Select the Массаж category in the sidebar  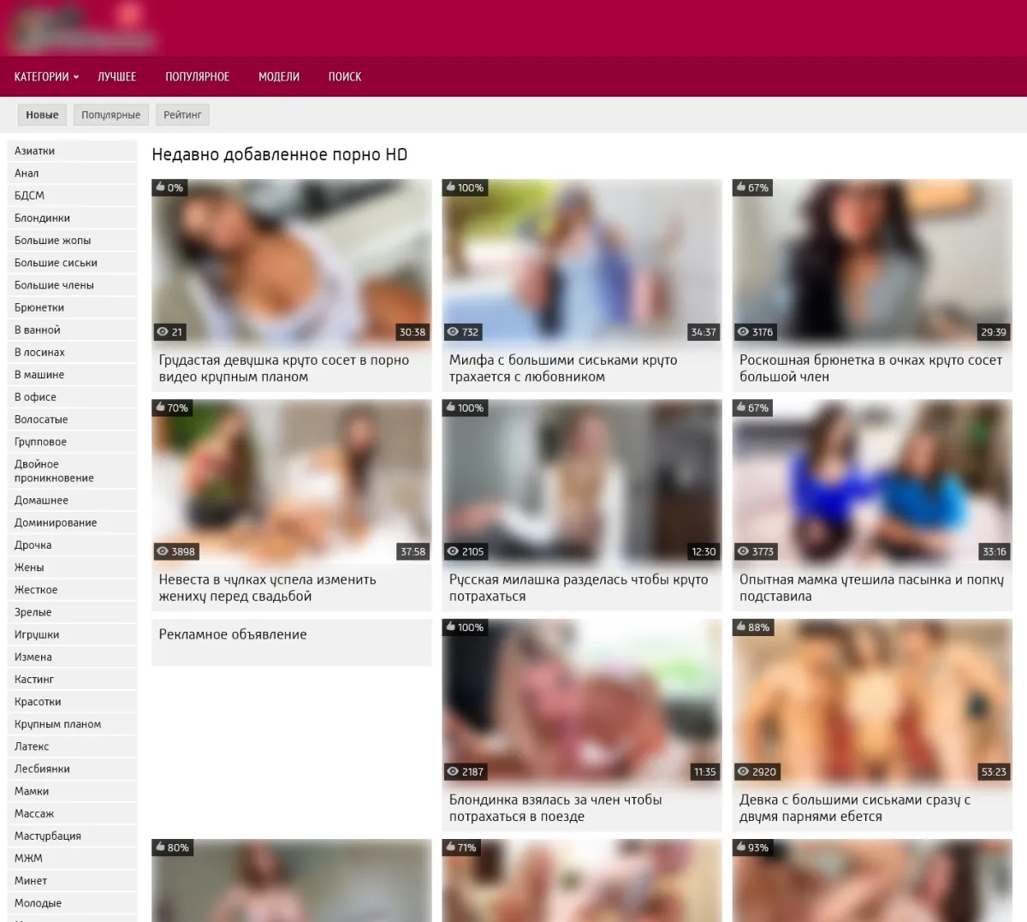[34, 814]
